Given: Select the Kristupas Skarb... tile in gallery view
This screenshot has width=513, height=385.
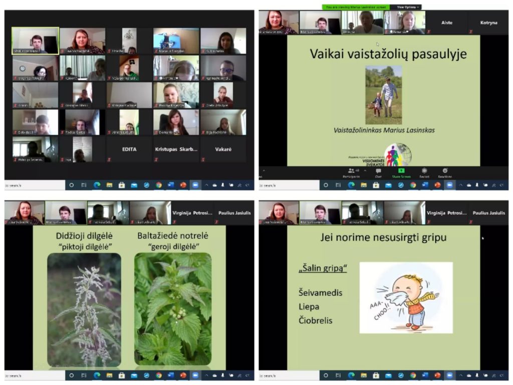Looking at the screenshot, I should (x=176, y=149).
